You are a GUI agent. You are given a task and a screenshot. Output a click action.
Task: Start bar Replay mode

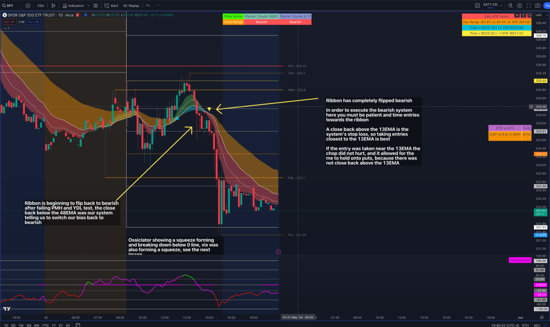pyautogui.click(x=131, y=5)
